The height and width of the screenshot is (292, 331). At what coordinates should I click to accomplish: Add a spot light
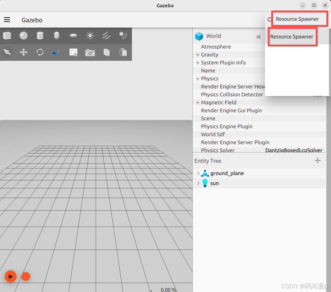(x=123, y=36)
